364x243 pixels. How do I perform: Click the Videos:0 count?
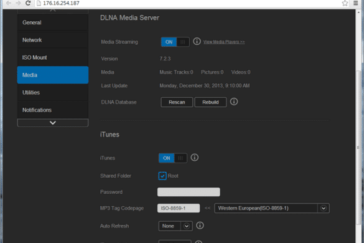click(x=241, y=72)
